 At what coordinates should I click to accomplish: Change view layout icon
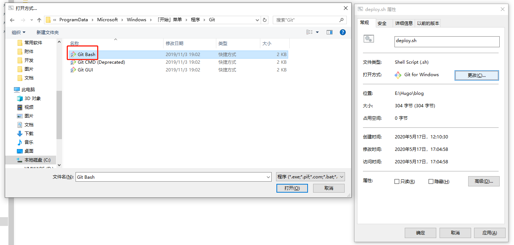309,32
